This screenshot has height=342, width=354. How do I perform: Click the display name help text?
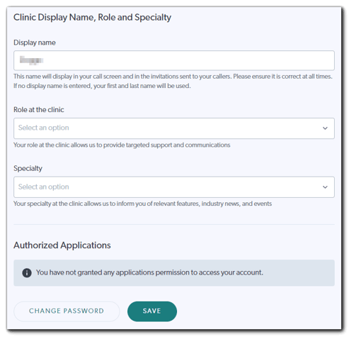(173, 81)
